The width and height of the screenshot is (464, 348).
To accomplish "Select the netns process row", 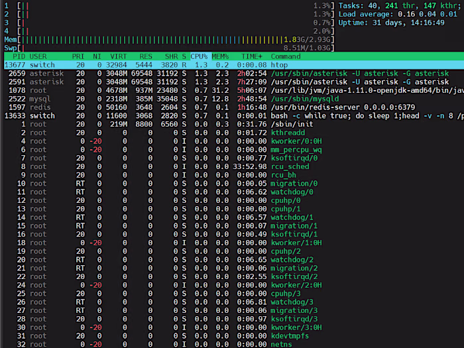I will pos(234,345).
